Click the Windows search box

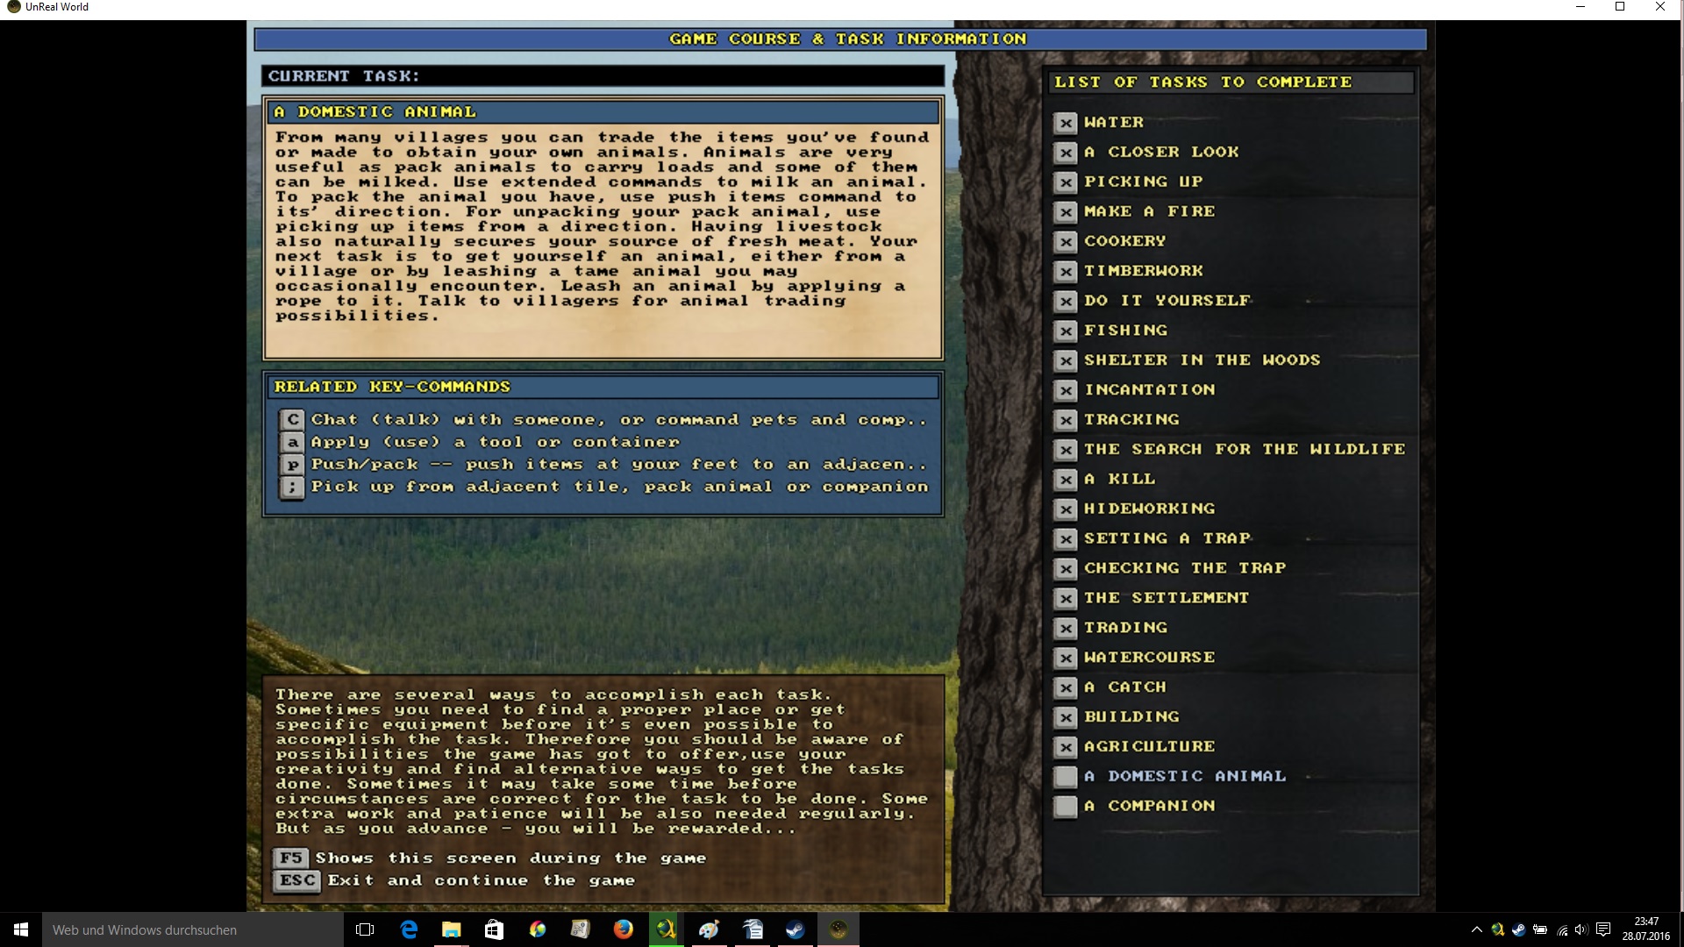click(192, 929)
